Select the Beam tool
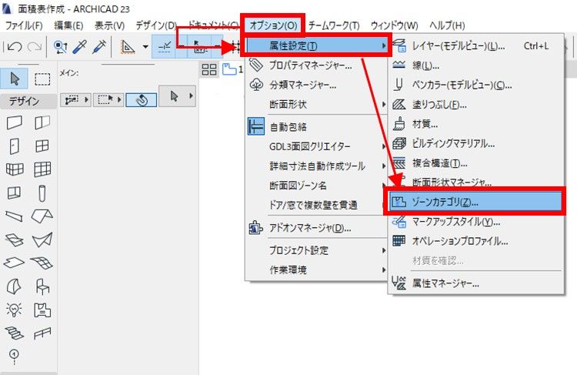Image resolution: width=577 pixels, height=375 pixels. (x=14, y=216)
